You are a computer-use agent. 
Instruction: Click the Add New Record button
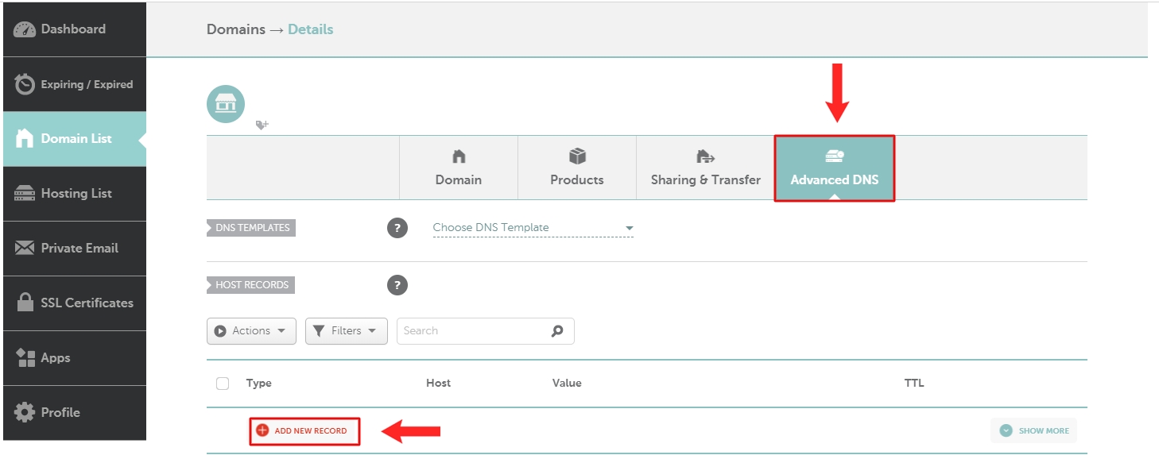pos(304,430)
